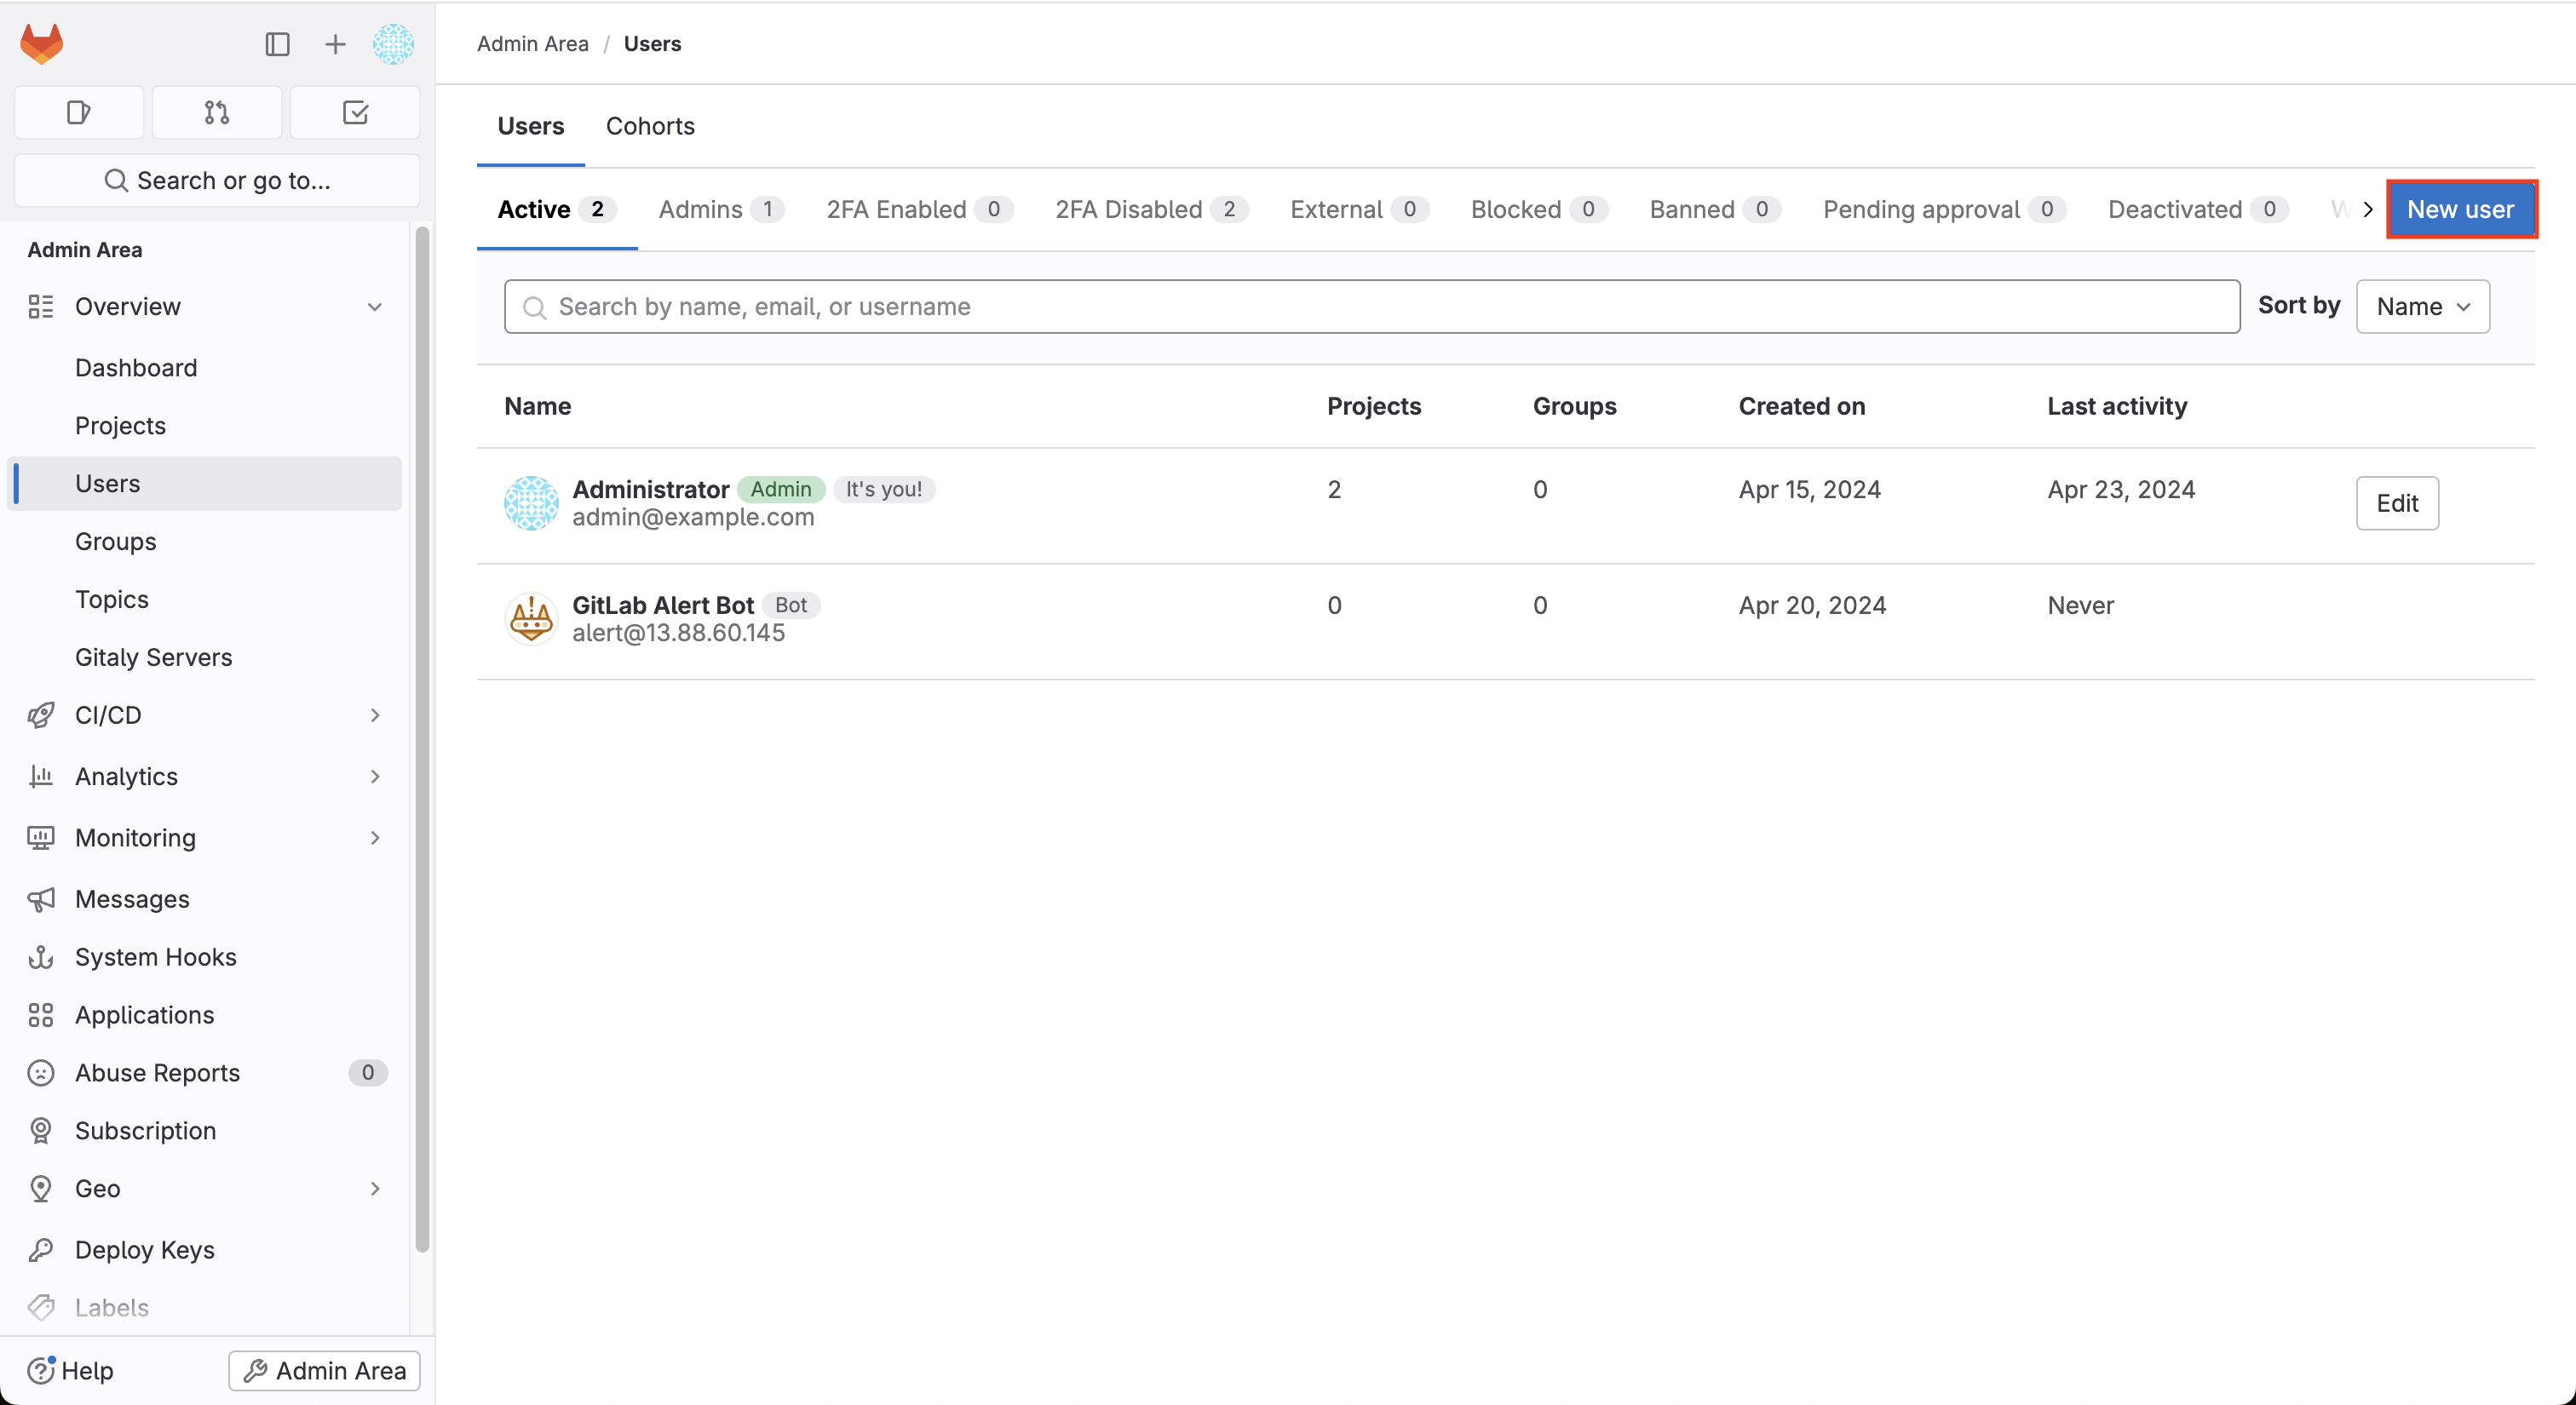Click the New user button
2576x1405 pixels.
click(2460, 209)
